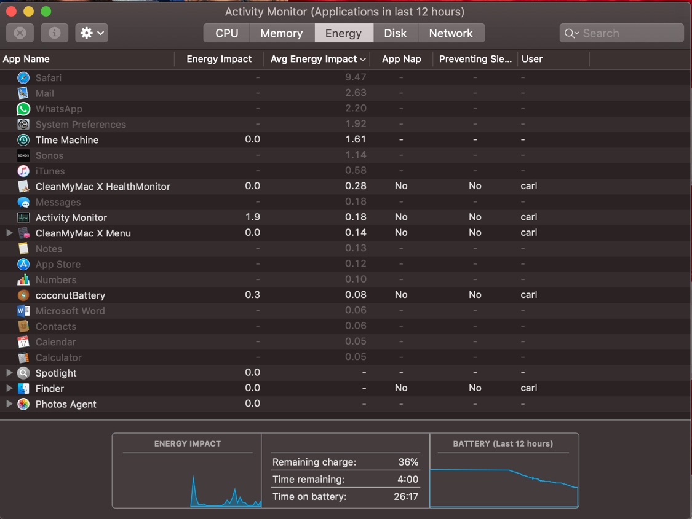Sort by Preventing Sleep column header
Screen dimensions: 692x519
(x=475, y=59)
